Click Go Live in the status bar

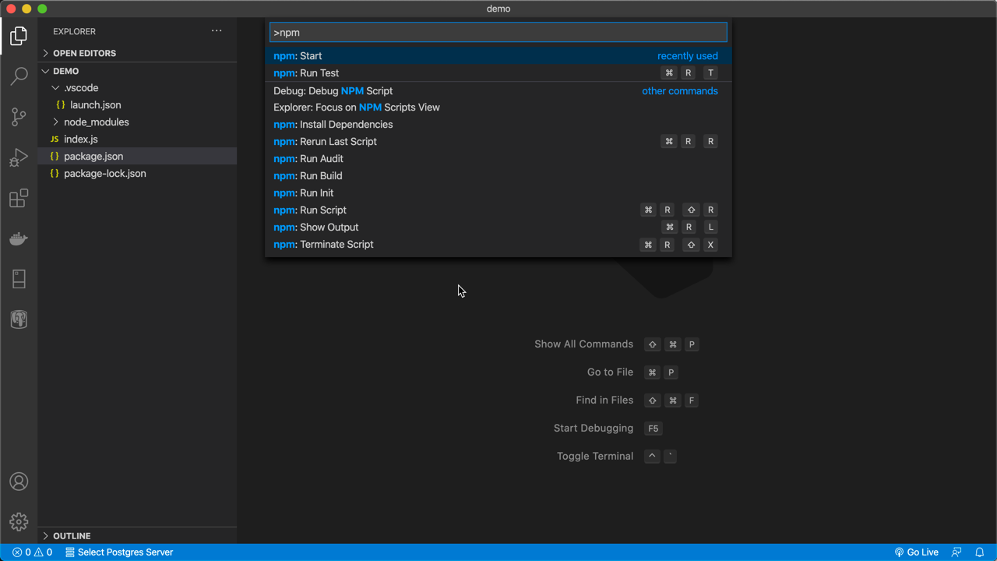[x=917, y=552]
